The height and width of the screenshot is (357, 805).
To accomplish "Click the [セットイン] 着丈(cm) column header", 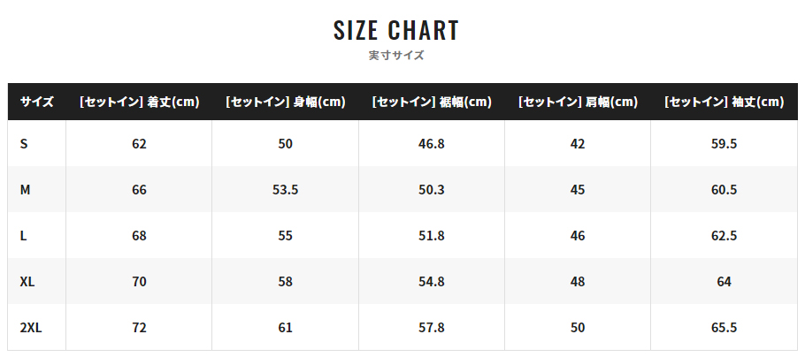I will tap(139, 102).
